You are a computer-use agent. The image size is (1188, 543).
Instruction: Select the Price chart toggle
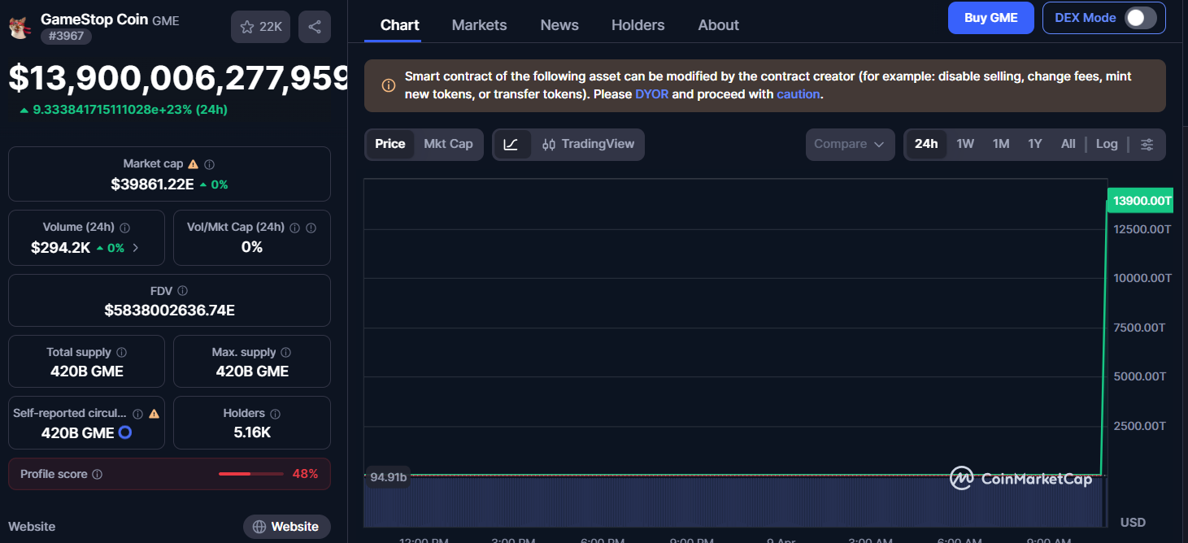pos(389,144)
